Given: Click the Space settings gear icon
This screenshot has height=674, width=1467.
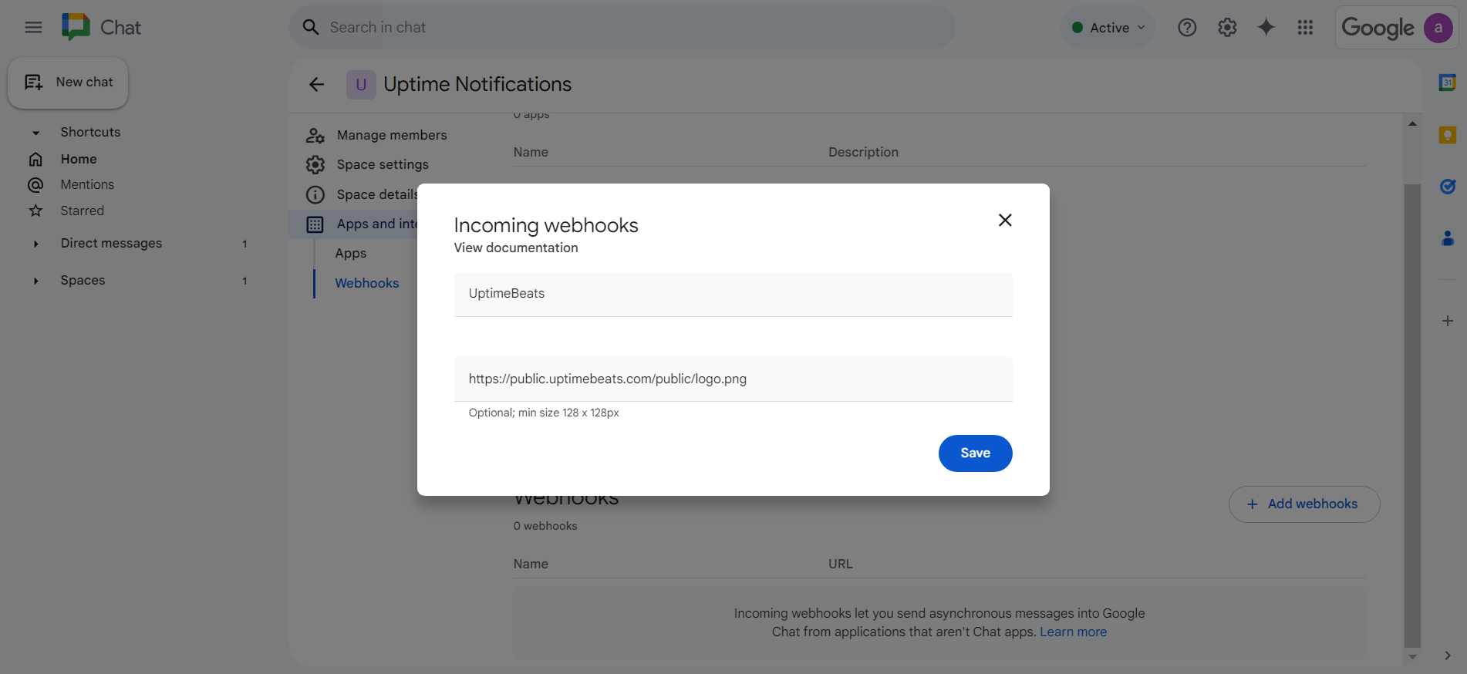Looking at the screenshot, I should (x=315, y=164).
